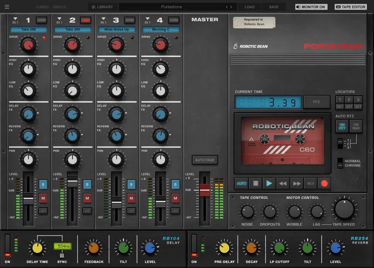Click channel 1 level fader
Viewport: 374px width, 268px height.
click(28, 198)
